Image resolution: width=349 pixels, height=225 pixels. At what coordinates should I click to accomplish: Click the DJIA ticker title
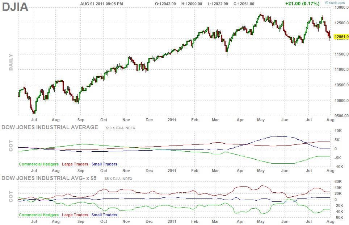click(15, 7)
